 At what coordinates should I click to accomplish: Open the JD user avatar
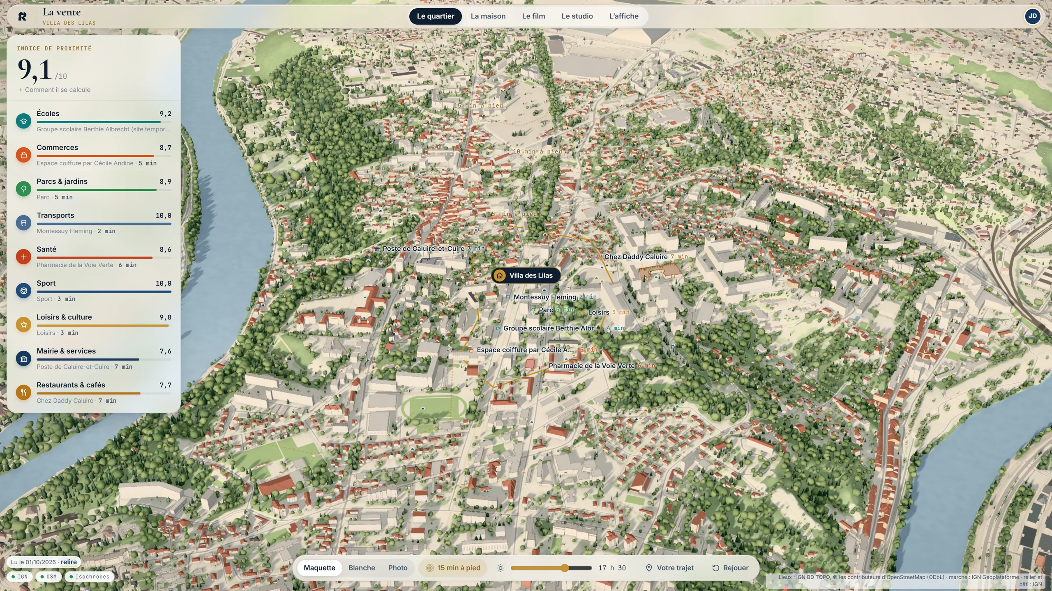pyautogui.click(x=1032, y=16)
